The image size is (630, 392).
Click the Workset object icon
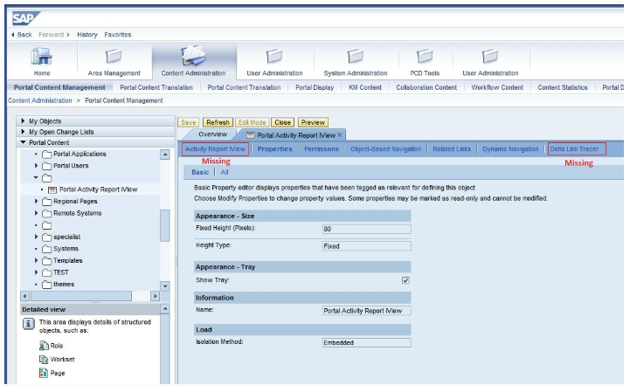point(44,359)
